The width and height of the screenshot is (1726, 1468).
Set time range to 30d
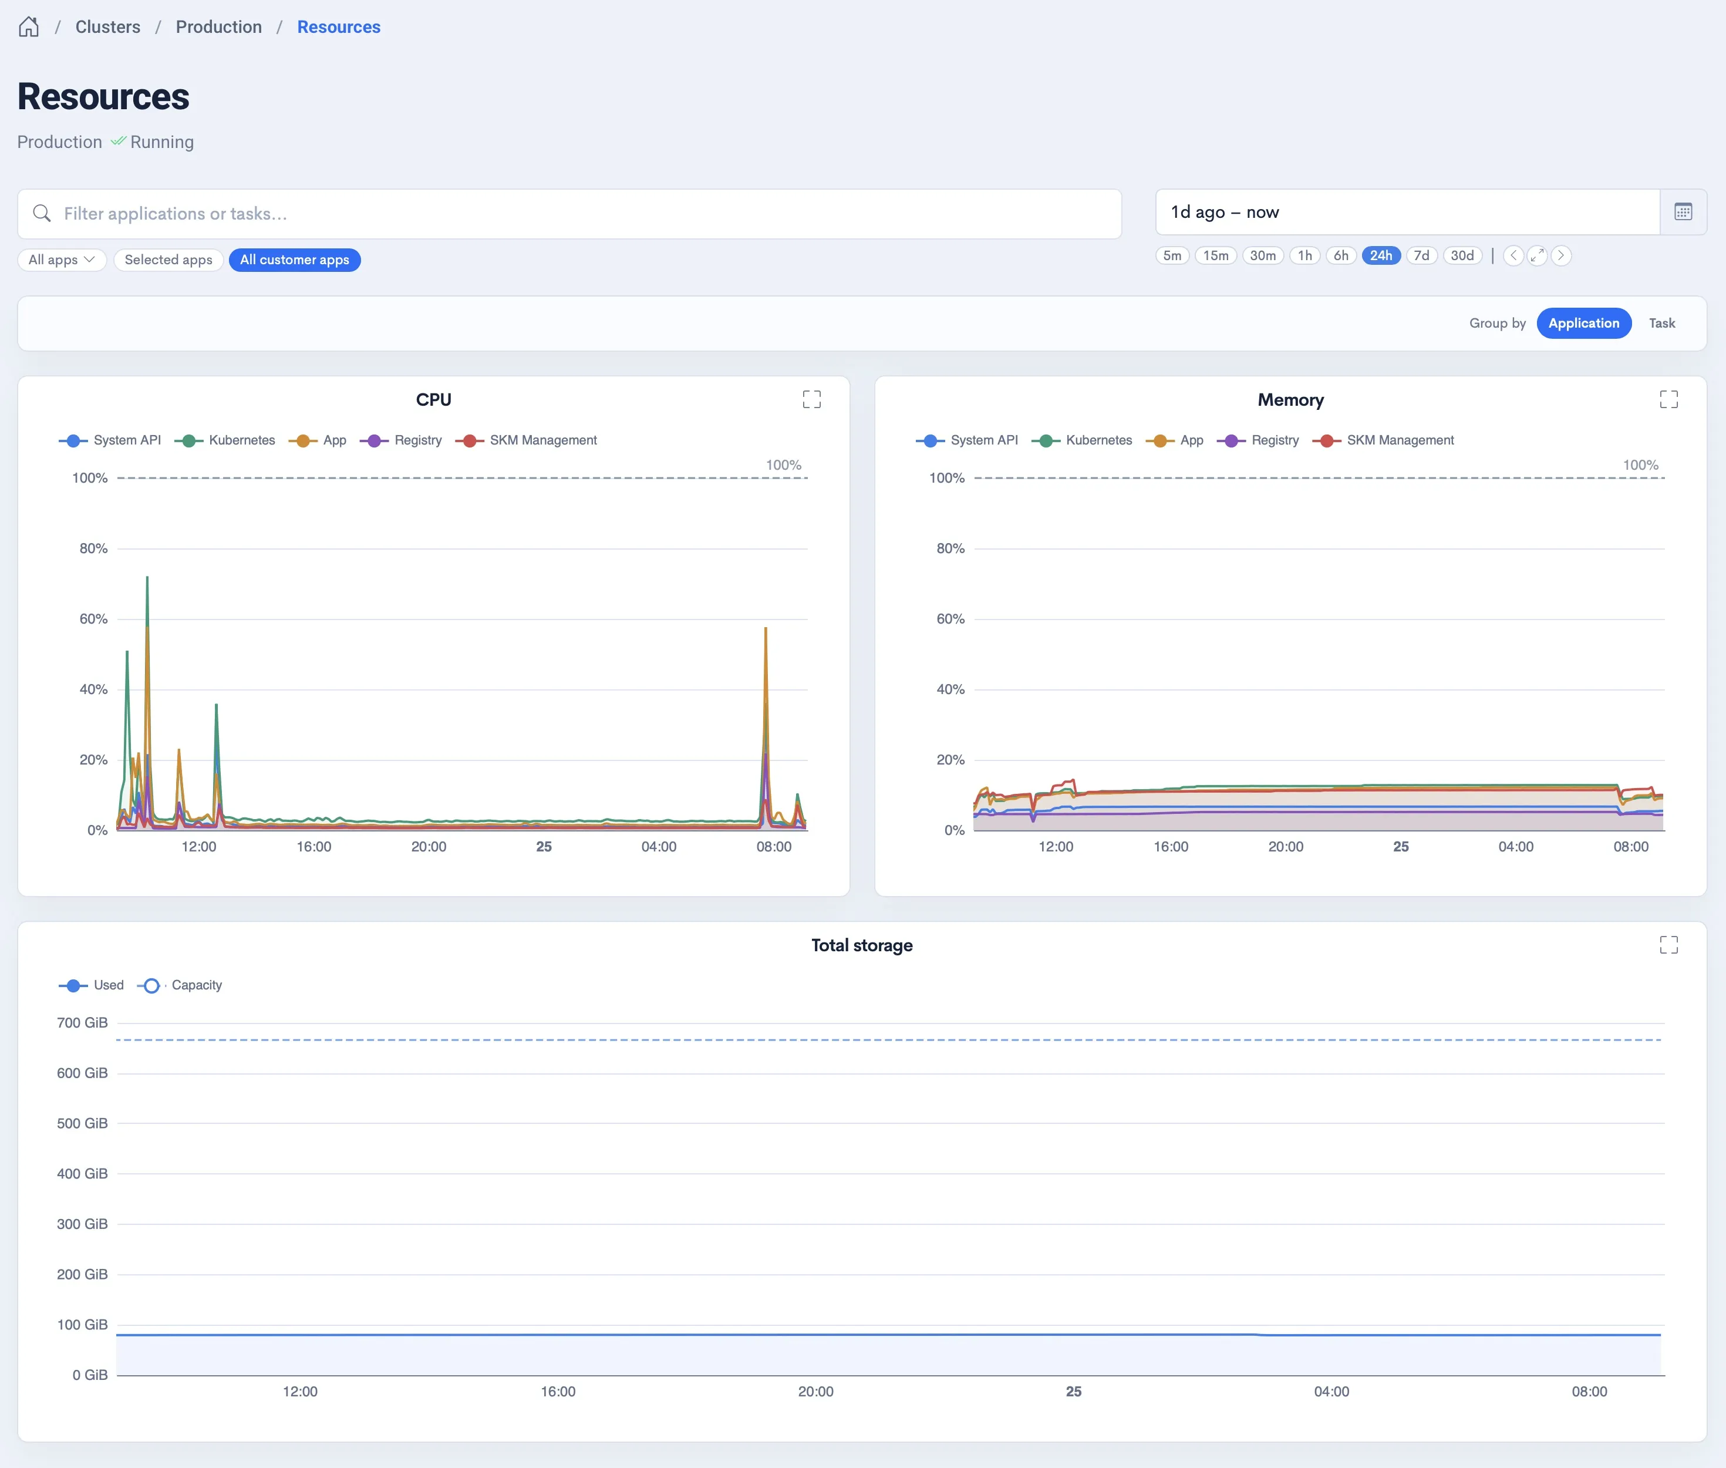coord(1461,255)
